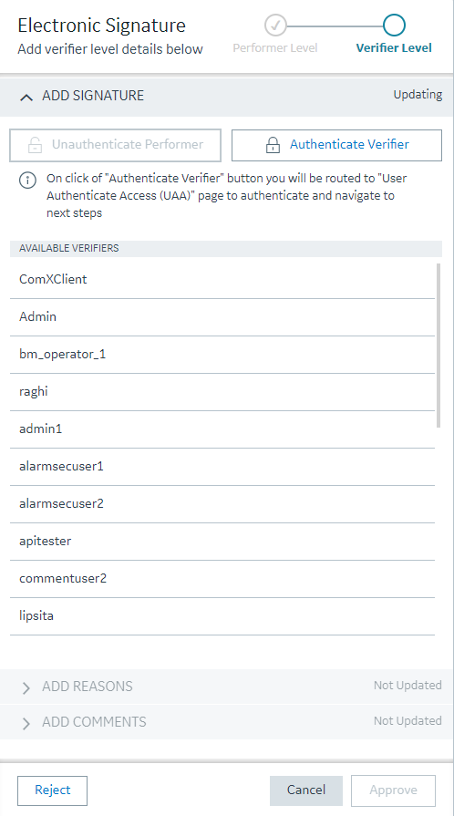Image resolution: width=454 pixels, height=816 pixels.
Task: Select lipsita as the verifier
Action: 222,616
